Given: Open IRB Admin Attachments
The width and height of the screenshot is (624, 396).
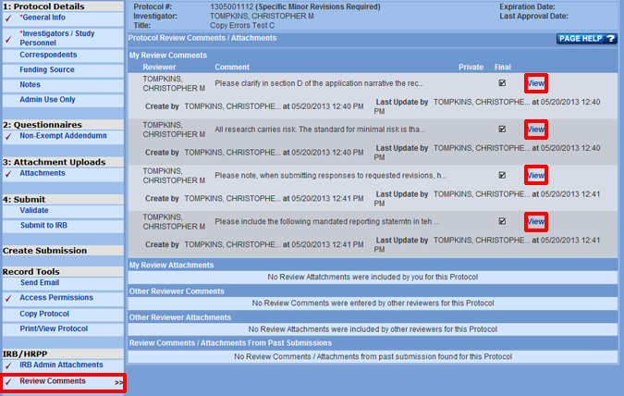Looking at the screenshot, I should point(62,365).
